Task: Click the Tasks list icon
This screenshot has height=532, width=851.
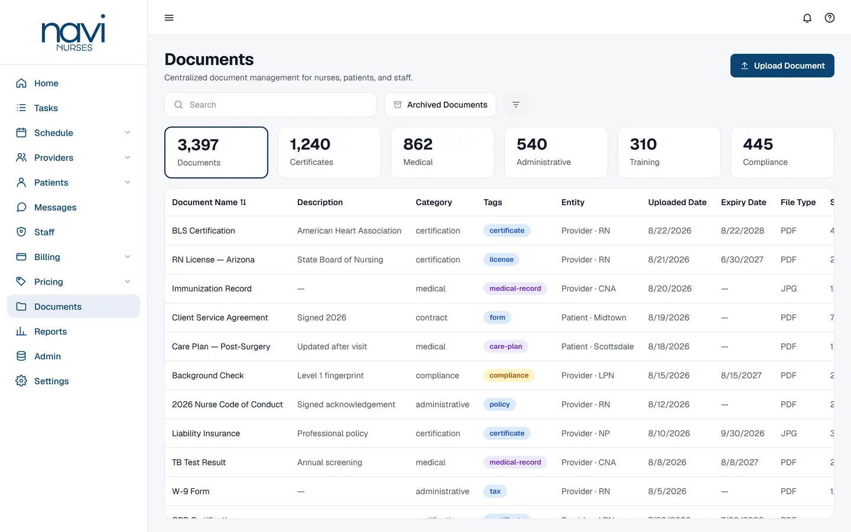Action: pyautogui.click(x=21, y=108)
